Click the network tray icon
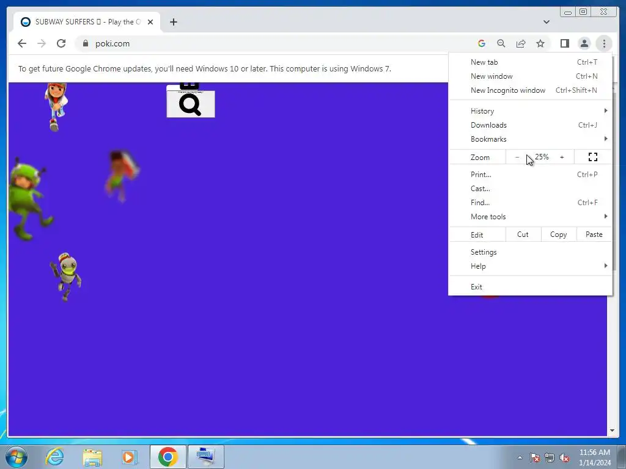The width and height of the screenshot is (626, 469). pos(550,458)
